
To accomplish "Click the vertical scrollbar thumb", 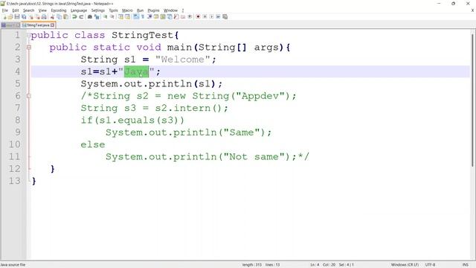I will 473,100.
